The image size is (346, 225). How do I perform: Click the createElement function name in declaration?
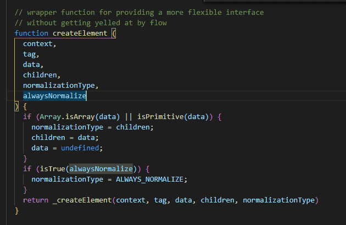pos(81,33)
